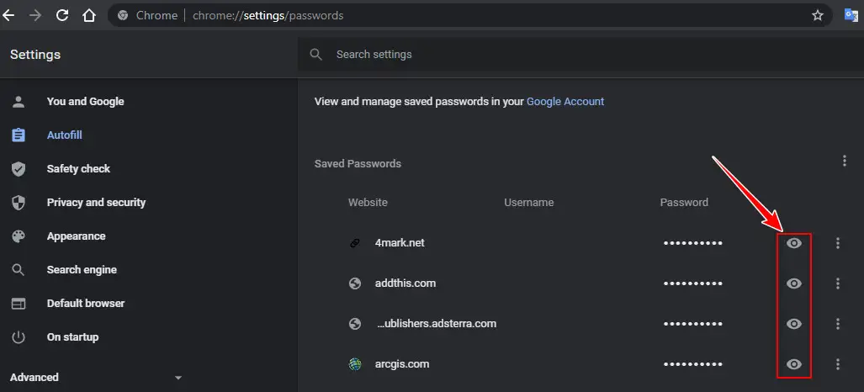Viewport: 864px width, 392px height.
Task: Click the Website column header
Action: (368, 203)
